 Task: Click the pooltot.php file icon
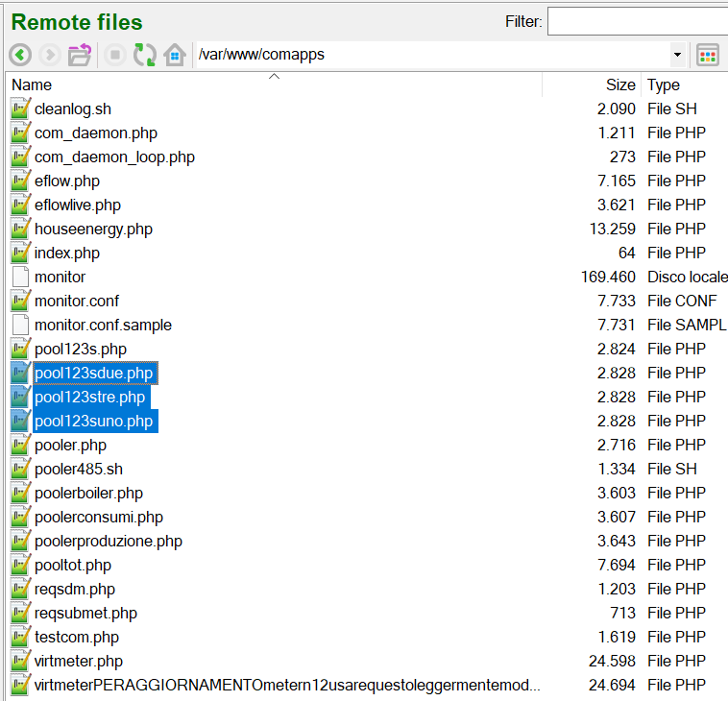20,565
